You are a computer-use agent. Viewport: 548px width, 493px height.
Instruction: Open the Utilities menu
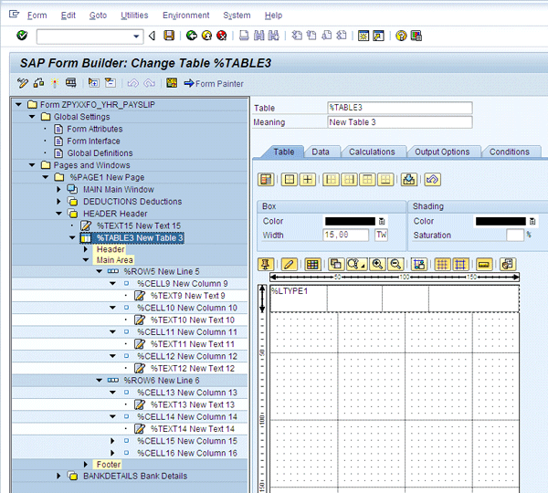click(x=134, y=16)
